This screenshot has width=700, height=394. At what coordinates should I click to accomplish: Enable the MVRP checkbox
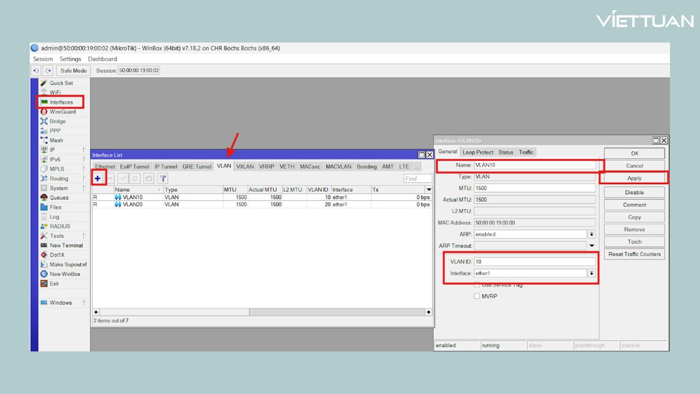point(476,296)
